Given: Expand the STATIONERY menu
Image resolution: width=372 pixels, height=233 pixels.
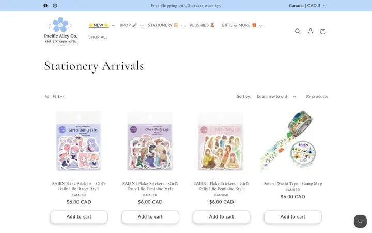Looking at the screenshot, I should tap(166, 25).
